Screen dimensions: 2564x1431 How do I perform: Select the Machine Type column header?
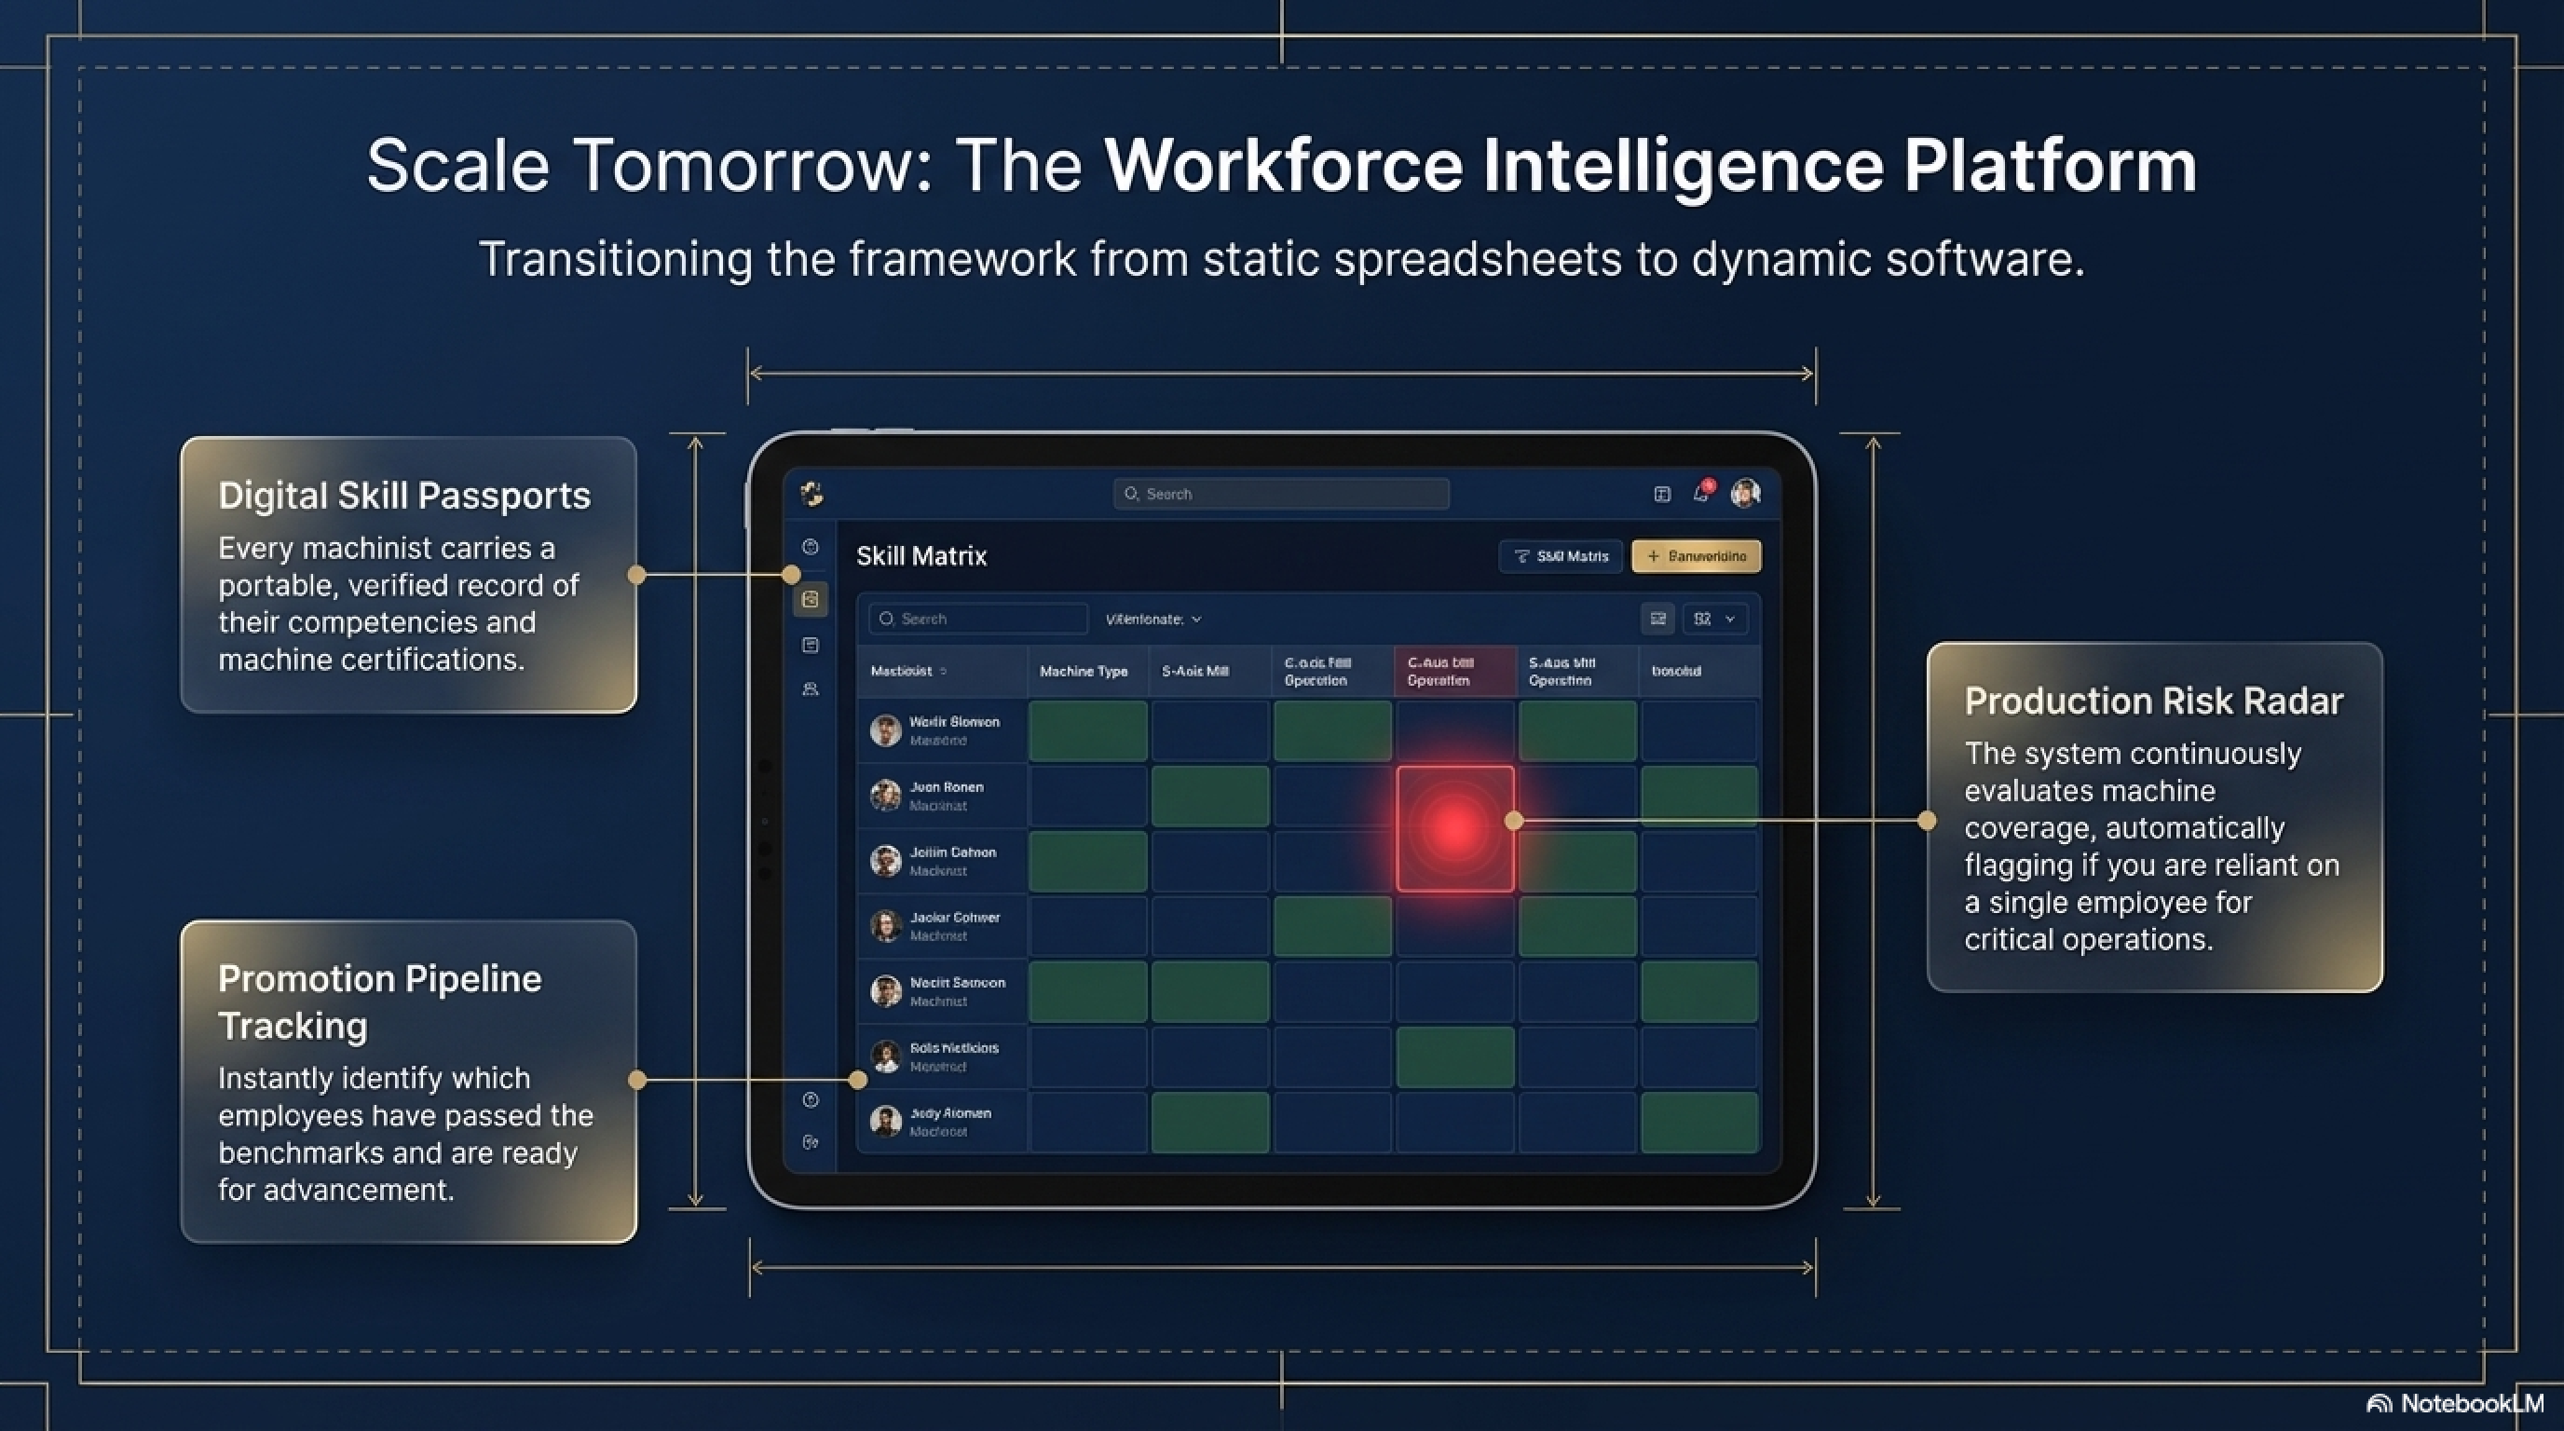point(1083,671)
